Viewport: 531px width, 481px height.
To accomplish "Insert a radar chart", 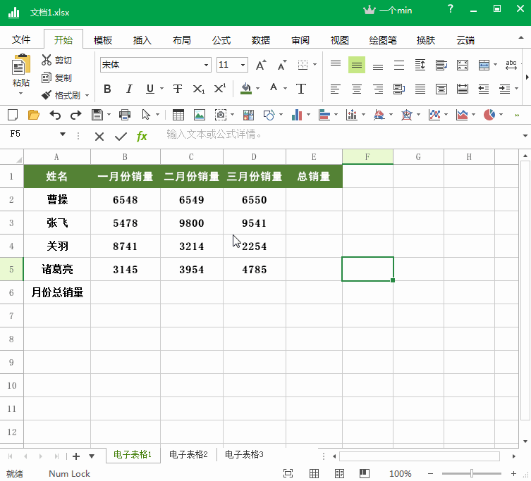I will (x=407, y=115).
